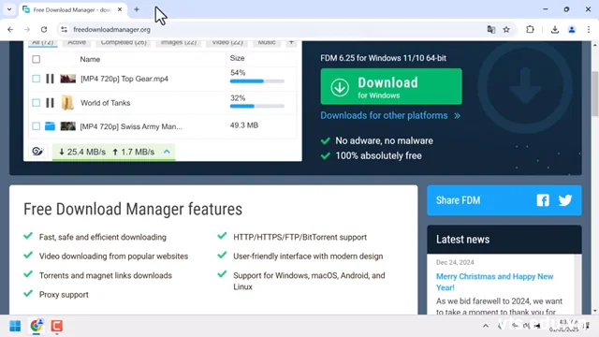Toggle the snail speed mode icon
The height and width of the screenshot is (337, 599).
[x=37, y=152]
